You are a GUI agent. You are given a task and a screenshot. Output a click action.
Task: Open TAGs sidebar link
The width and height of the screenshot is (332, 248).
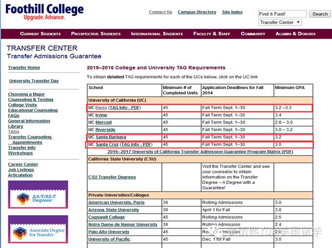pyautogui.click(x=14, y=132)
